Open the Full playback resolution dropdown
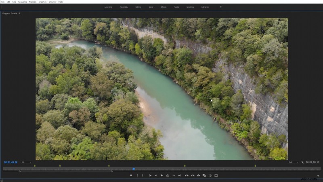Screen dimensions: 323x182 click(x=294, y=163)
